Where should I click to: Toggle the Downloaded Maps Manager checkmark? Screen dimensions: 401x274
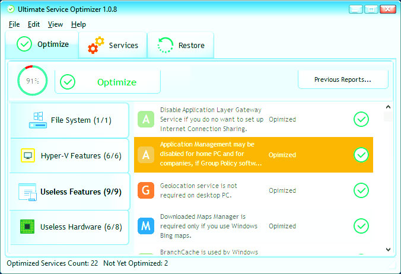tap(361, 226)
